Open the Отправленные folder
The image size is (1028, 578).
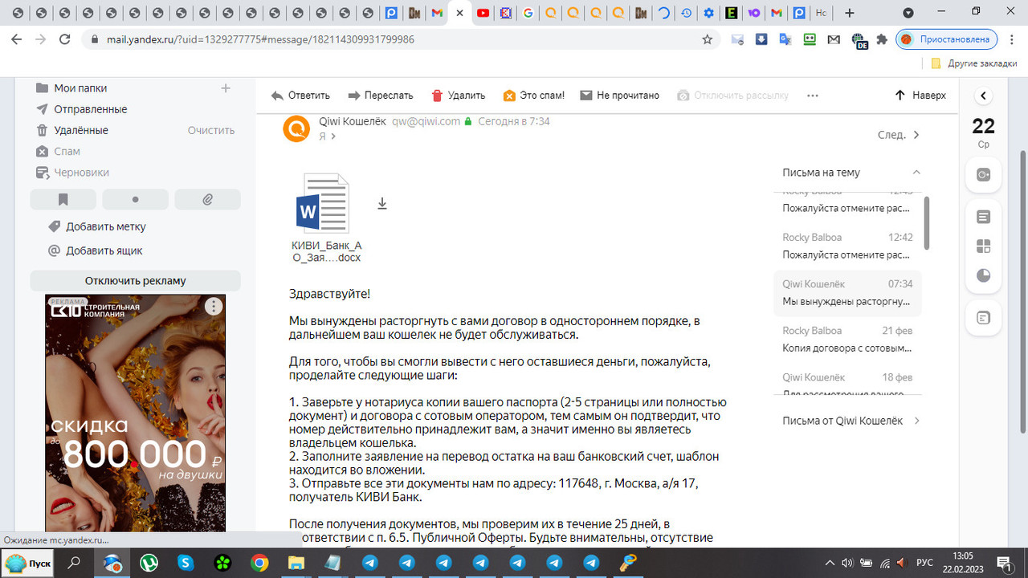[90, 109]
